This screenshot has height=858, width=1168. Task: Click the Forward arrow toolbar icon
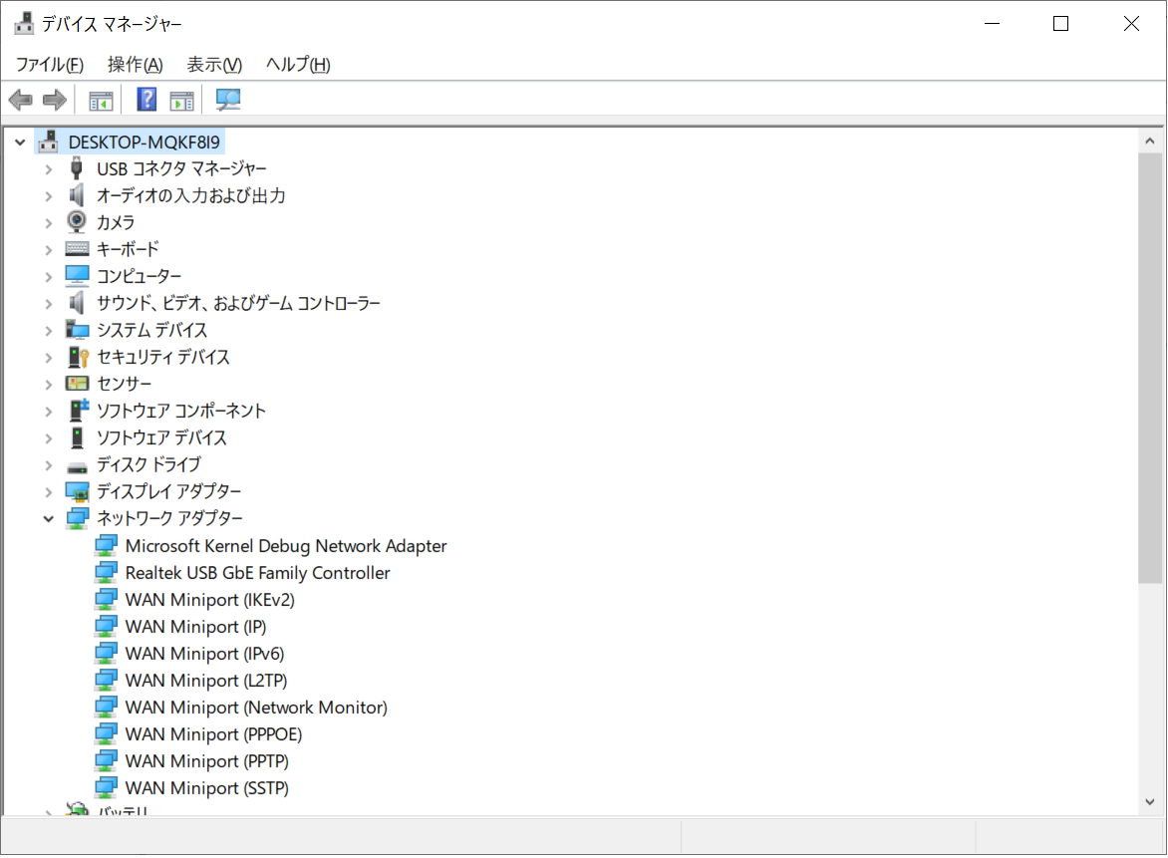click(55, 99)
